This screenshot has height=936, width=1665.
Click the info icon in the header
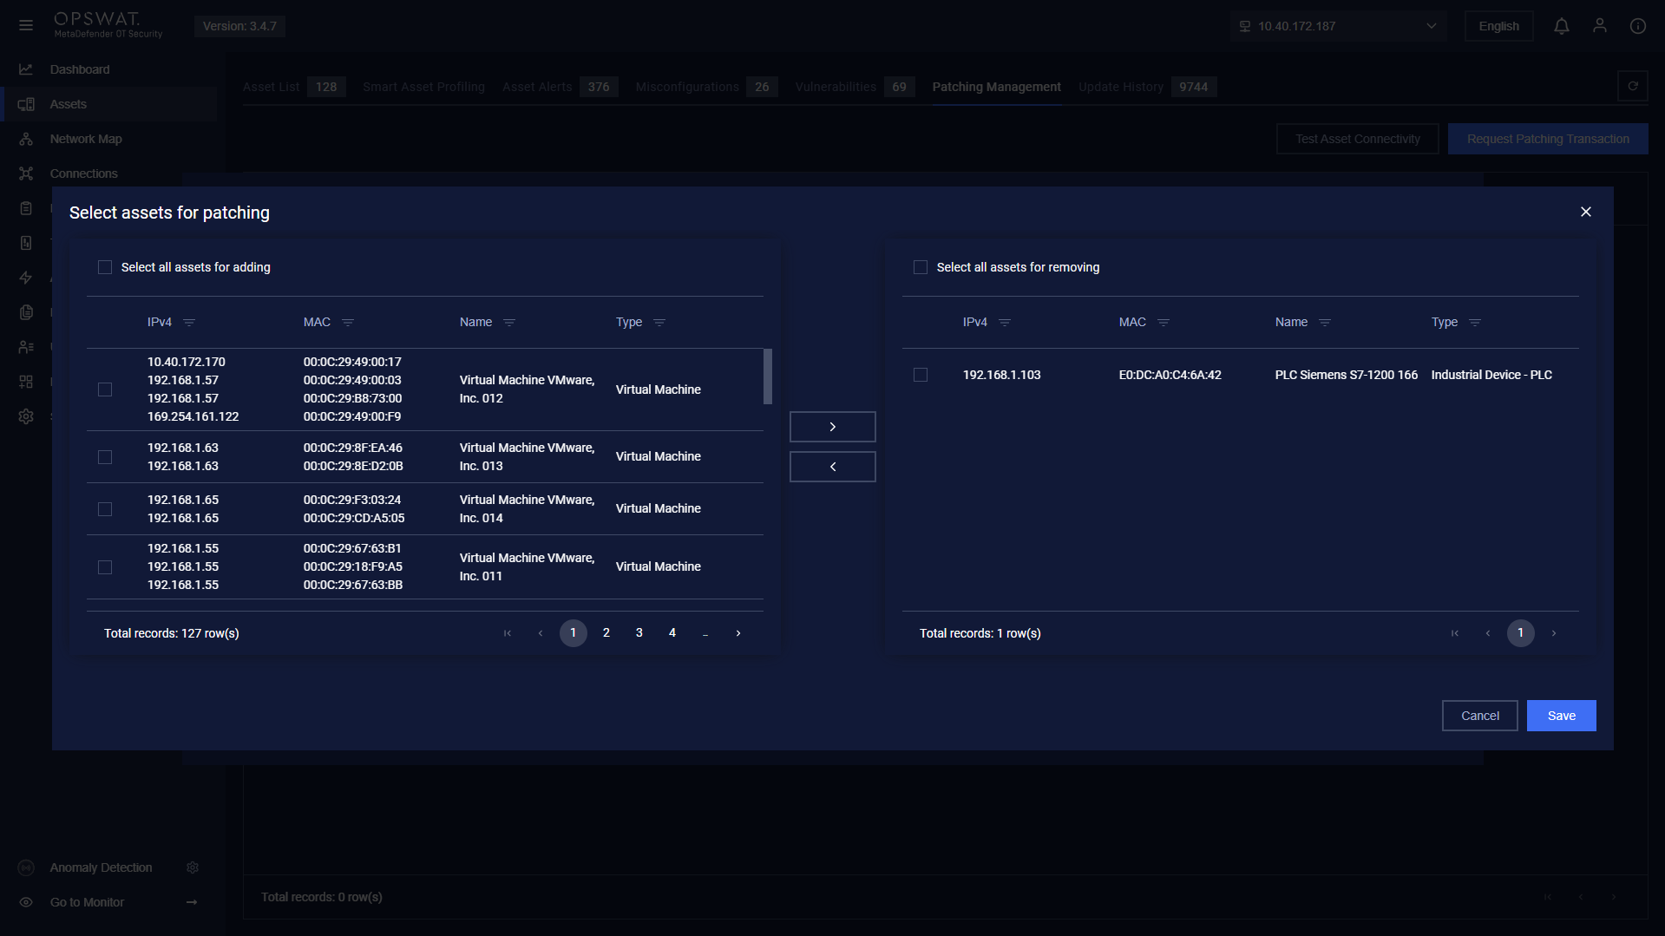tap(1638, 26)
